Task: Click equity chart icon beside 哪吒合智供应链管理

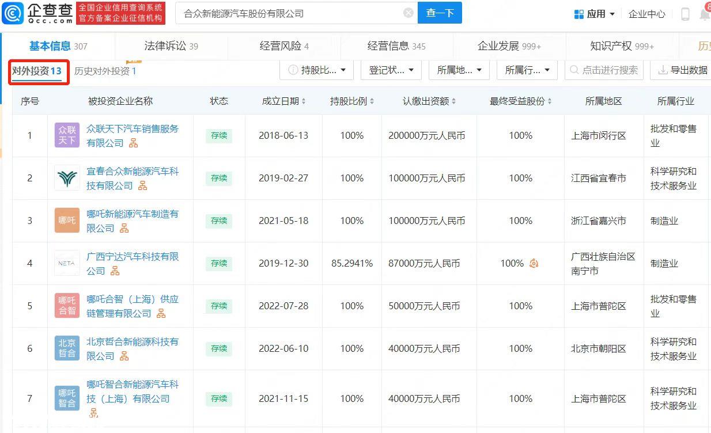Action: tap(161, 313)
